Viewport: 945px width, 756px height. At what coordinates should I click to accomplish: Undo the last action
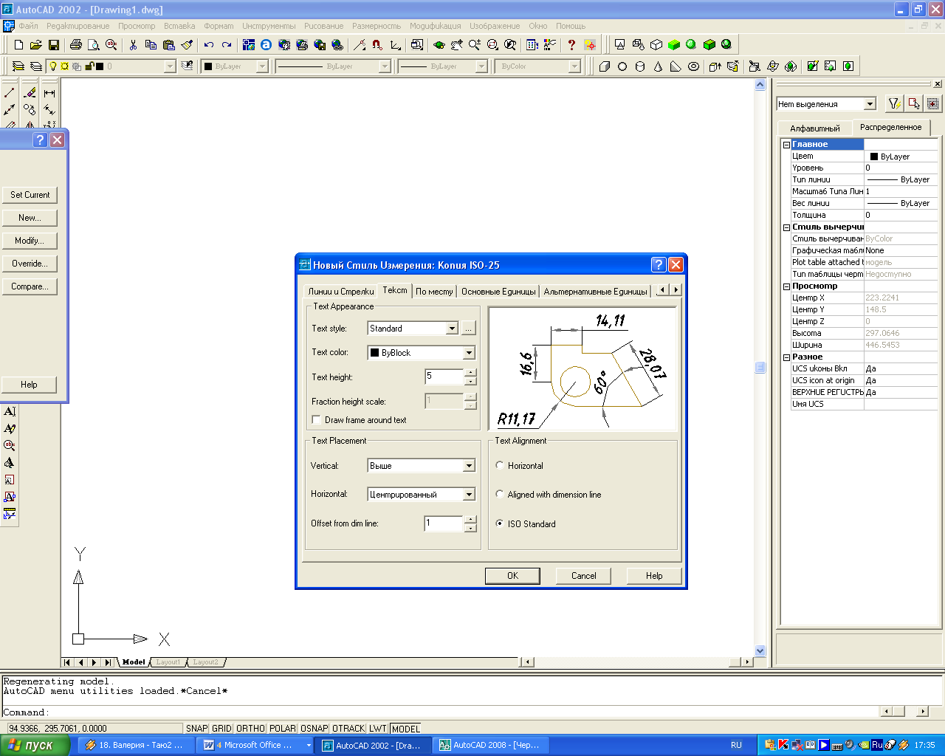tap(209, 45)
